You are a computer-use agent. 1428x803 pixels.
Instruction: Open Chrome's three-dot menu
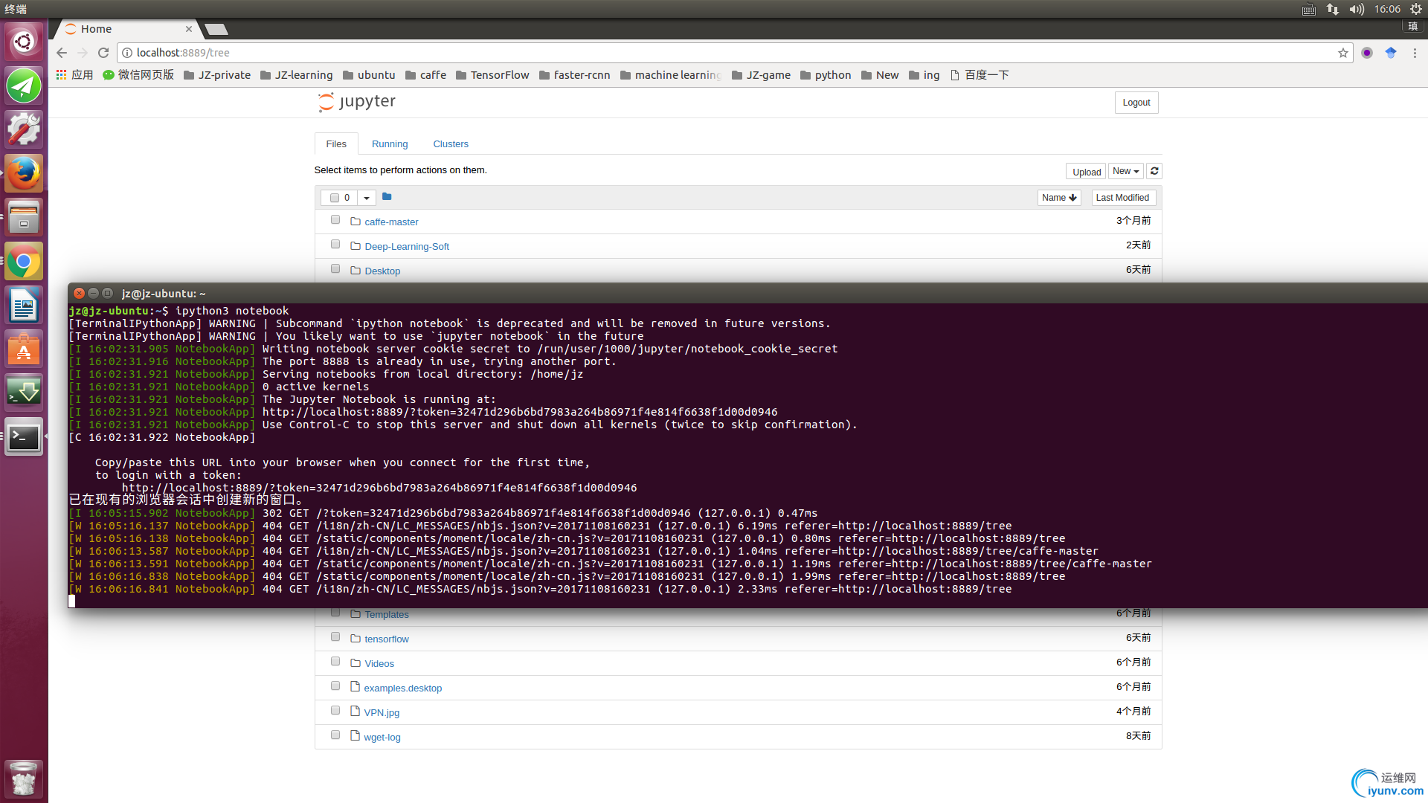pos(1415,53)
